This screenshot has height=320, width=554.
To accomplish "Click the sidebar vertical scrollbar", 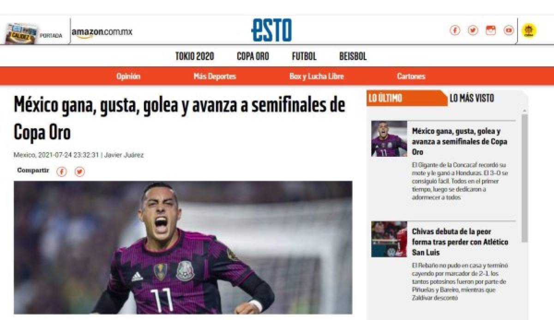I will [x=524, y=178].
